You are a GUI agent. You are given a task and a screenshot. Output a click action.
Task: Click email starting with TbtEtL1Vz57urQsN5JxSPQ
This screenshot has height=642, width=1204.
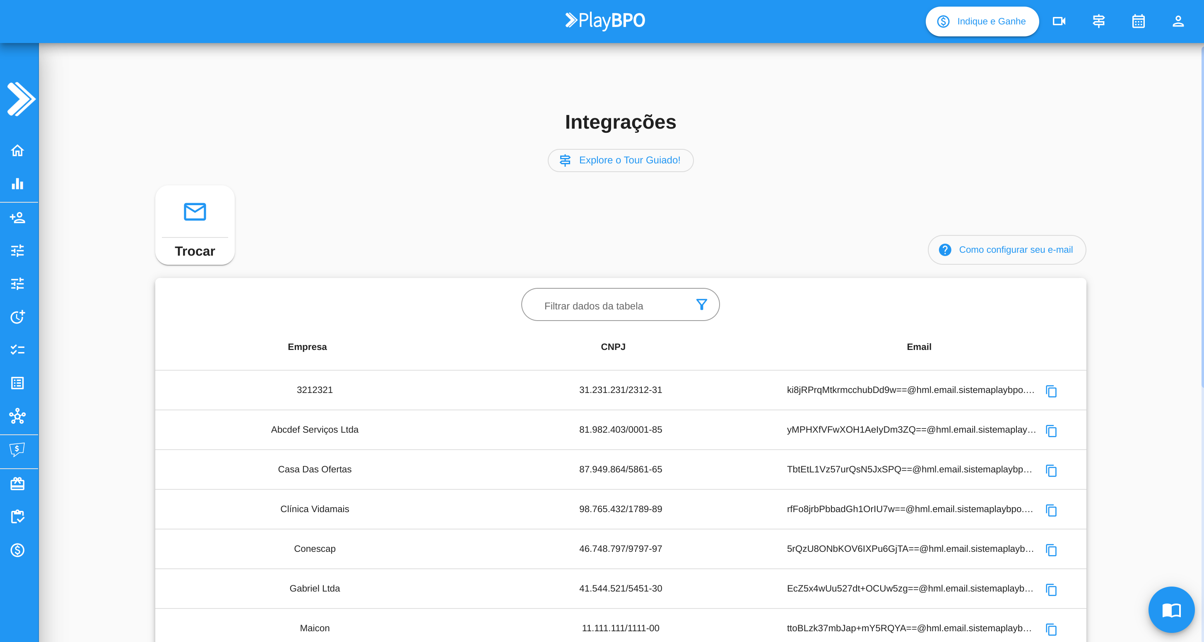pos(910,469)
